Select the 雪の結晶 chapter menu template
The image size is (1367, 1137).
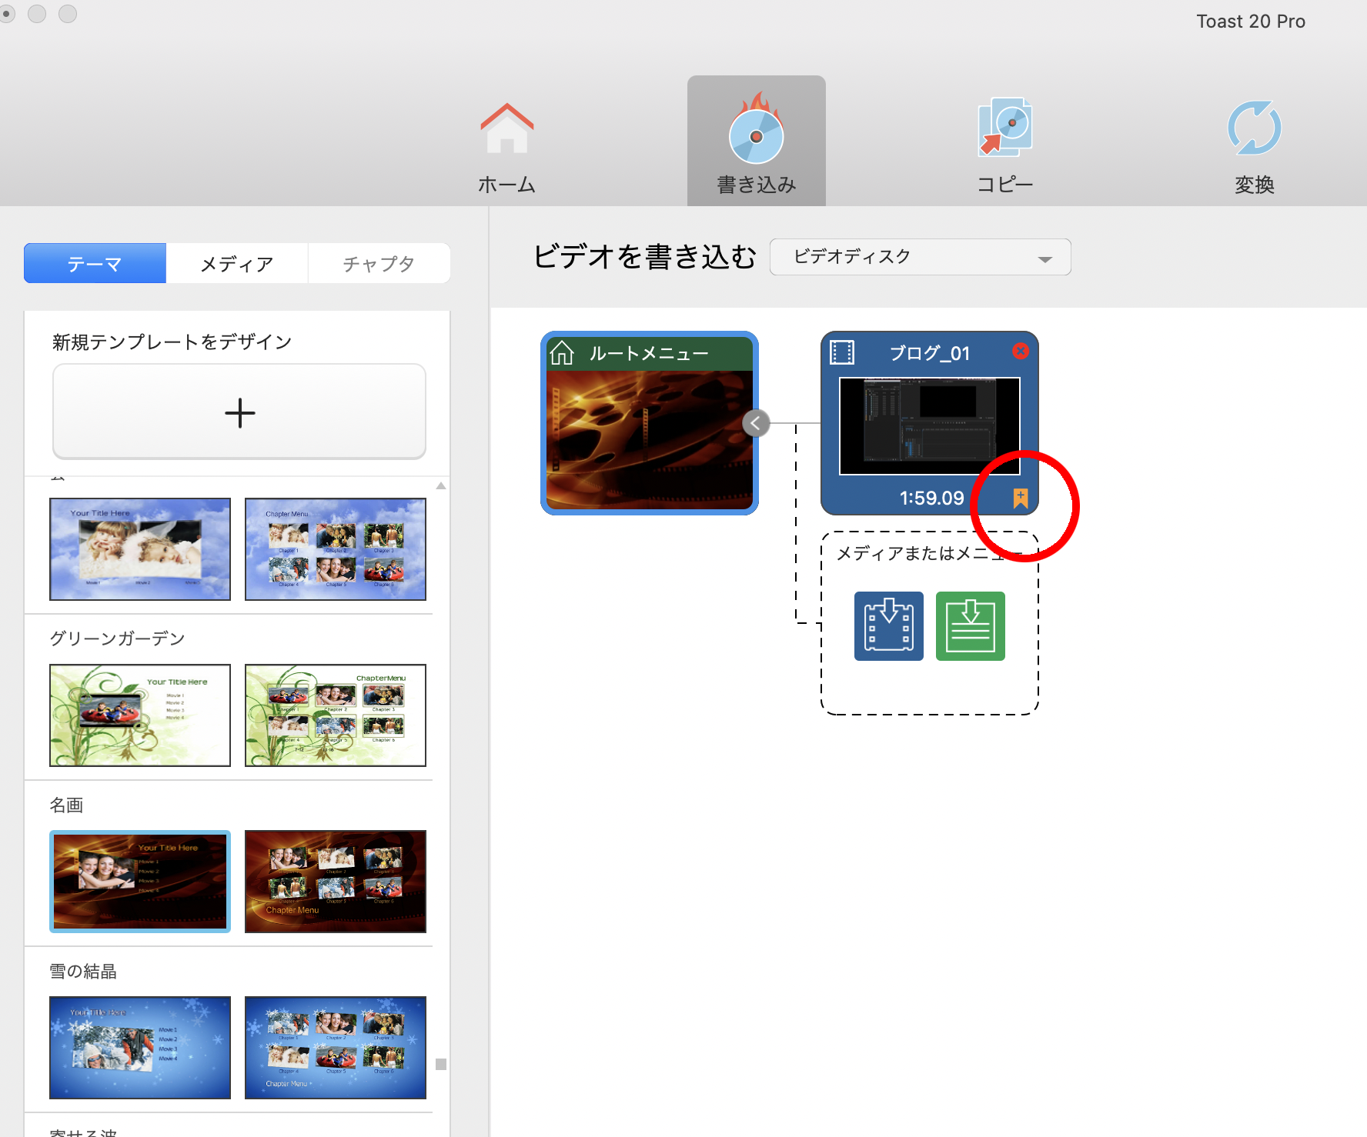[335, 1048]
